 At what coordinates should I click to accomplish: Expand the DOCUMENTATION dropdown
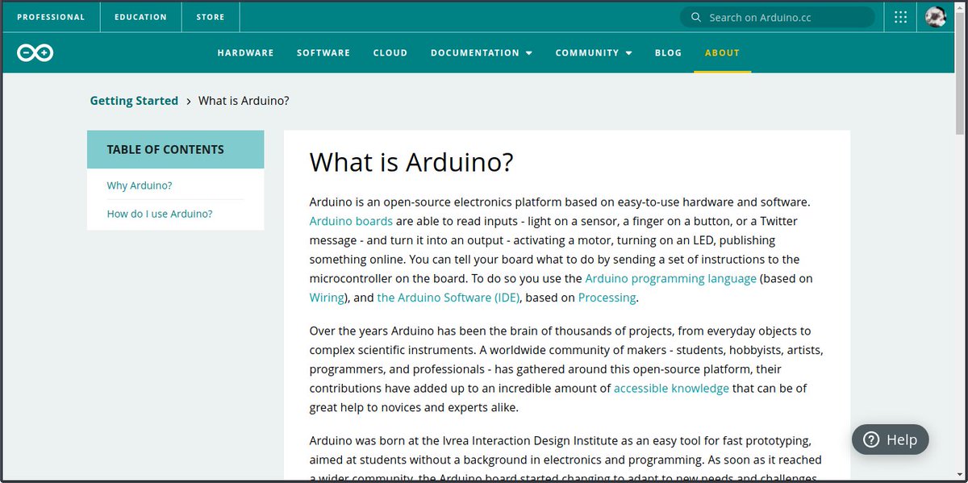click(481, 52)
